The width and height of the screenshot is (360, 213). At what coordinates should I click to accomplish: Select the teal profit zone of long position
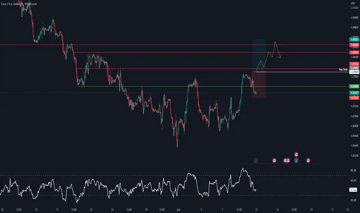[259, 55]
